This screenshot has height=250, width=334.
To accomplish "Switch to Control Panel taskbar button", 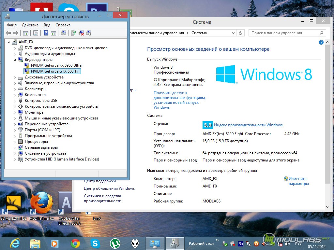I will 155,243.
